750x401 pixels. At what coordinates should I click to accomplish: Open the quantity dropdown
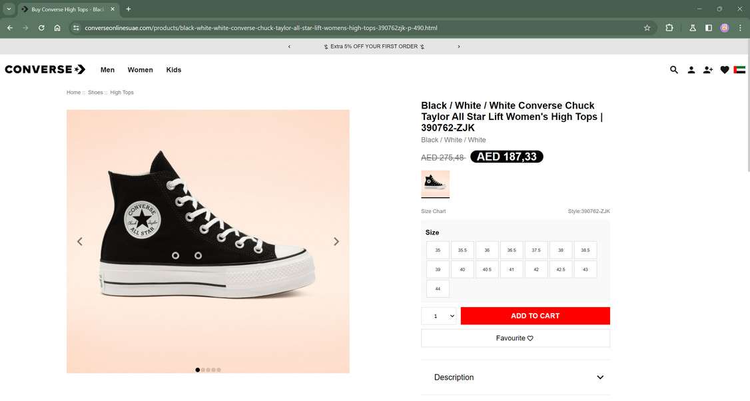pos(439,316)
